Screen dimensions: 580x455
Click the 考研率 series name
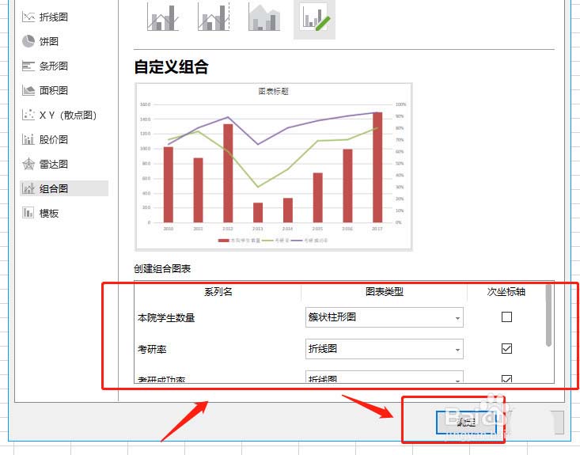coord(152,349)
